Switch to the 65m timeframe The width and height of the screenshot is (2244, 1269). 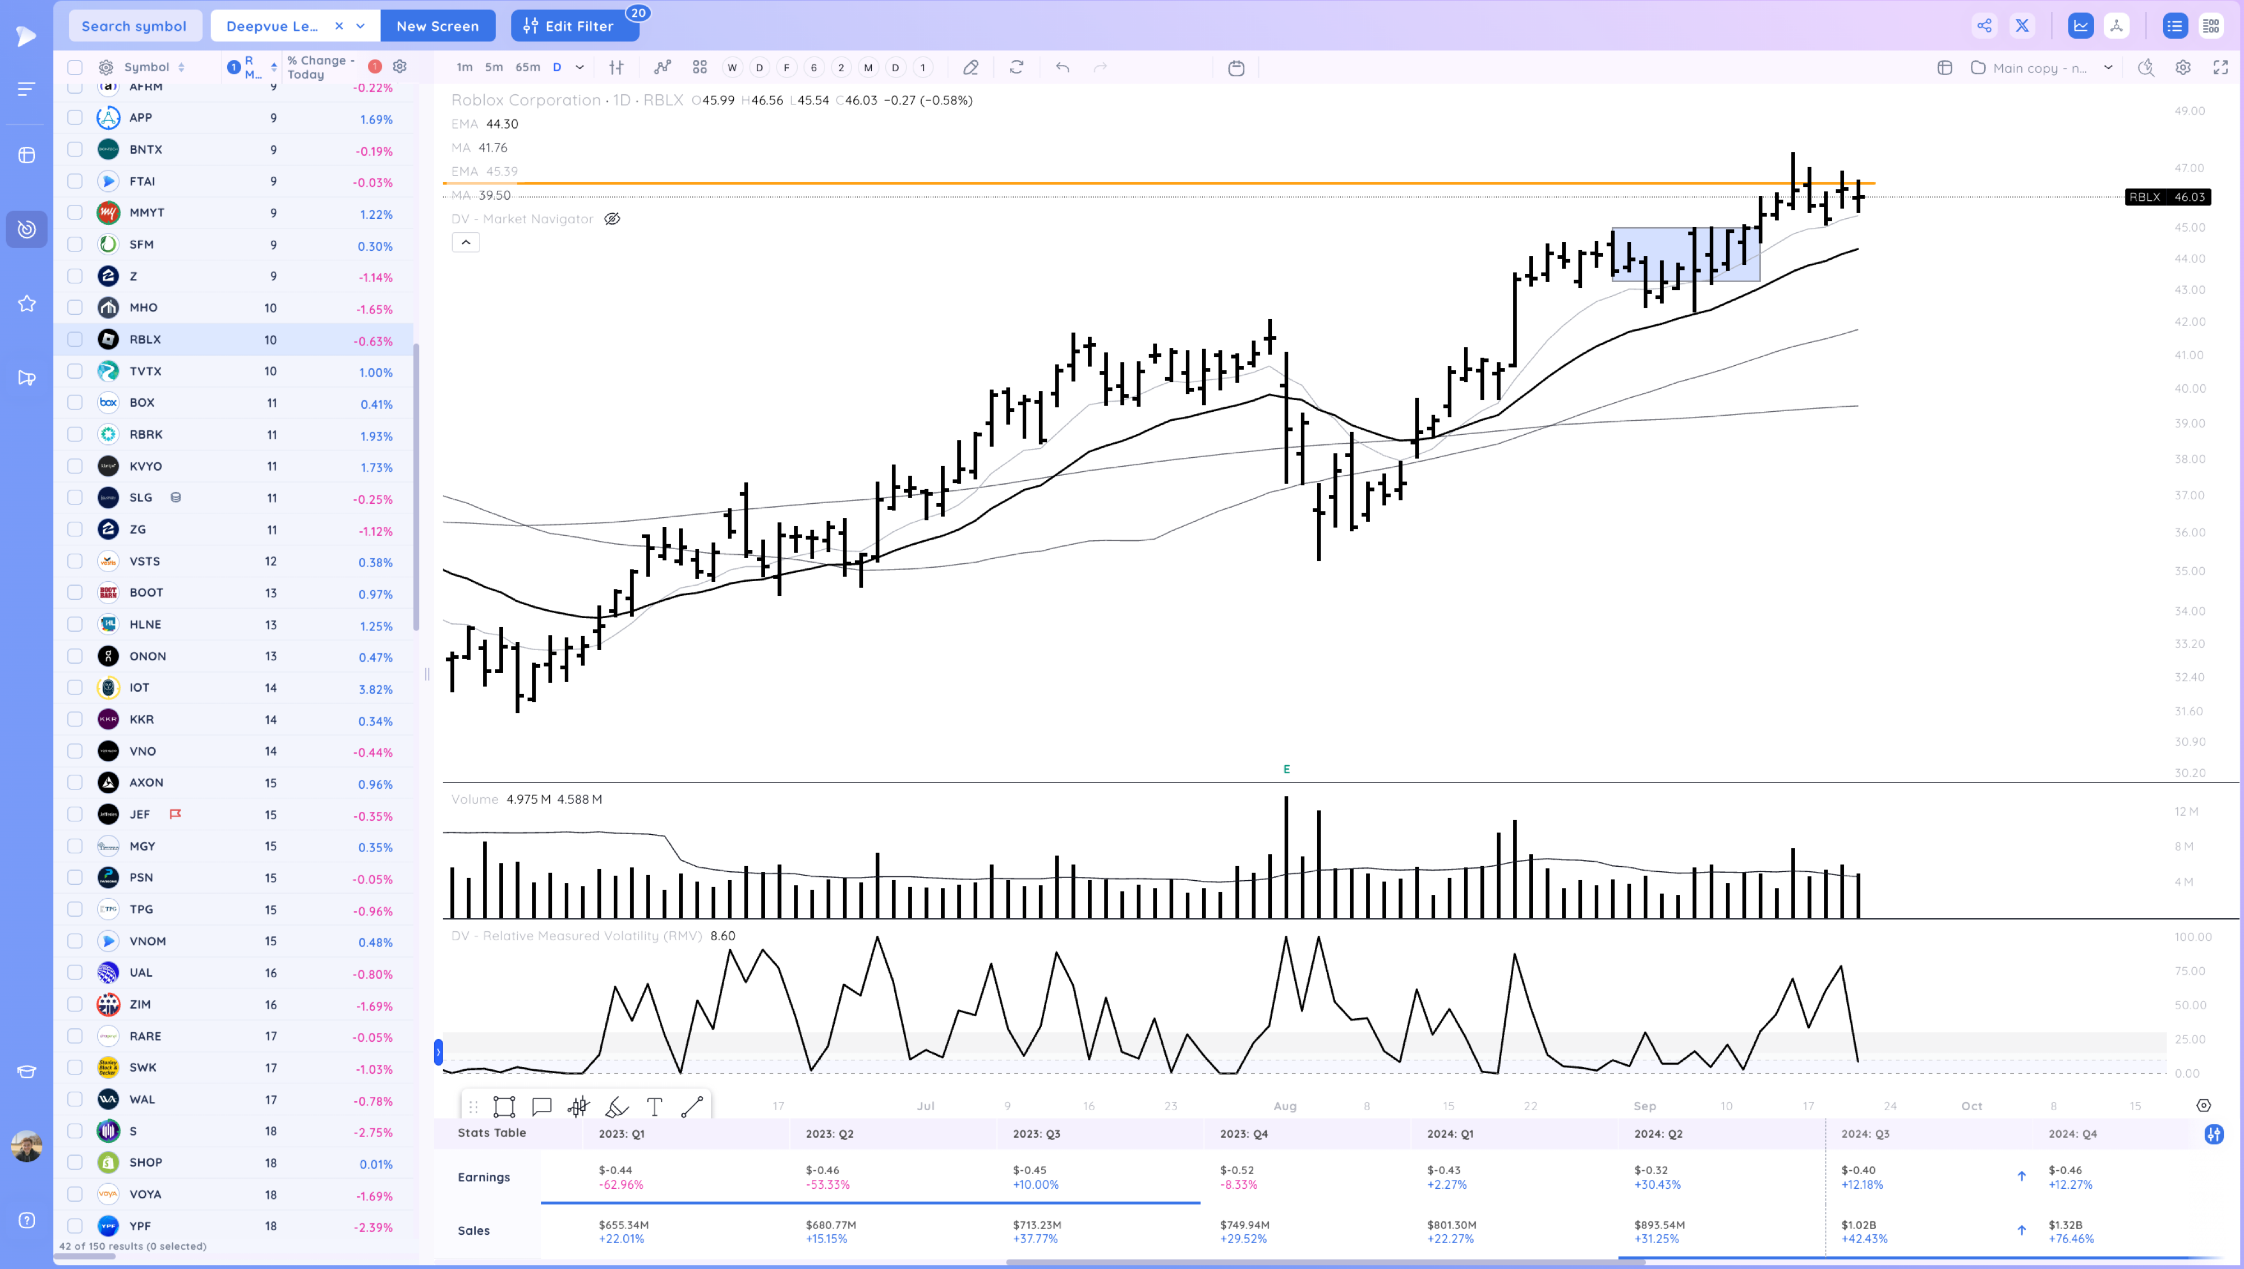point(527,67)
